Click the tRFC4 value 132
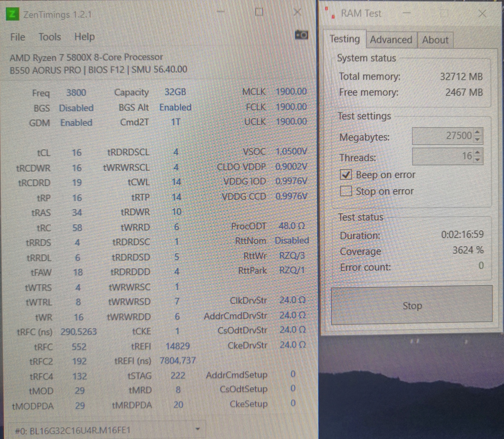 pyautogui.click(x=80, y=376)
